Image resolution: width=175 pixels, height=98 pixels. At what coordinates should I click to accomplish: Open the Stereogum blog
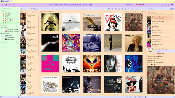10,39
